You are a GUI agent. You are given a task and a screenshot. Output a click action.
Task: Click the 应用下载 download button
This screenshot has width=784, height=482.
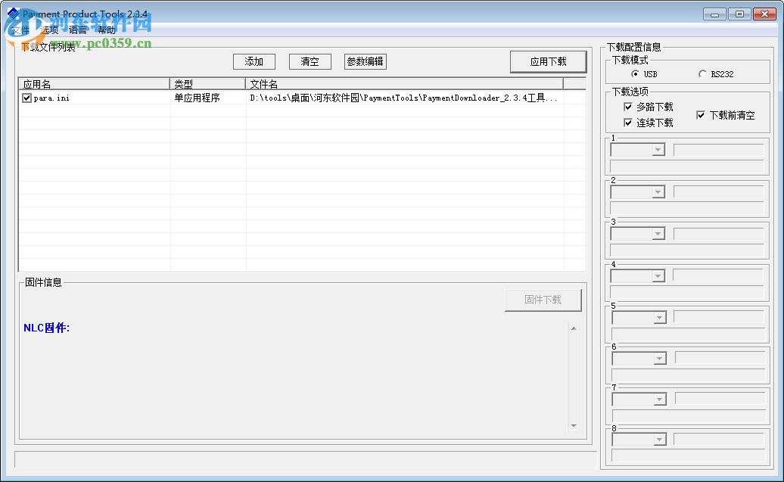(x=549, y=61)
